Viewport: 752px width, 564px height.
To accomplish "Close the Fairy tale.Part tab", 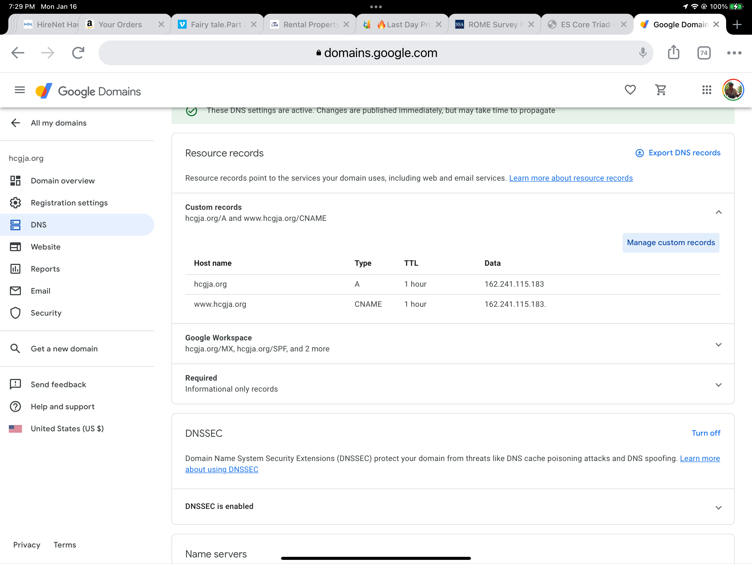I will click(254, 25).
